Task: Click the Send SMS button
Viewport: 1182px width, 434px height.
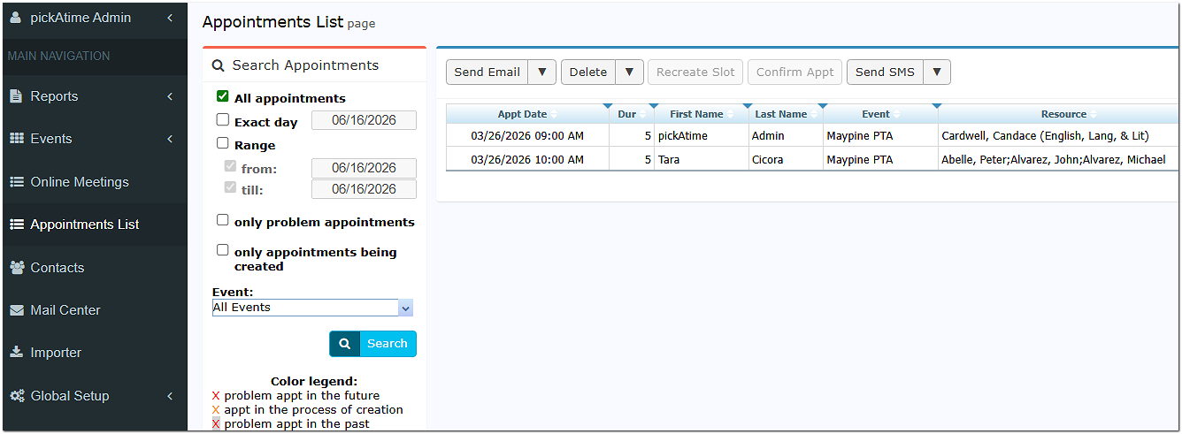Action: 885,72
